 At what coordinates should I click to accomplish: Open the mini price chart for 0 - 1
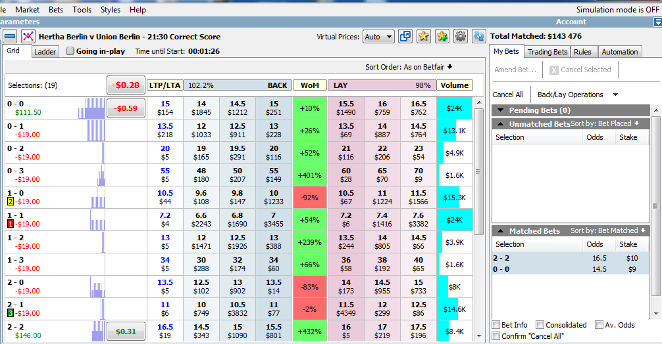coord(95,131)
